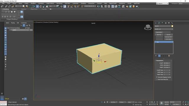Collapse the Parameters rollout
The width and height of the screenshot is (189, 106).
(x=159, y=61)
